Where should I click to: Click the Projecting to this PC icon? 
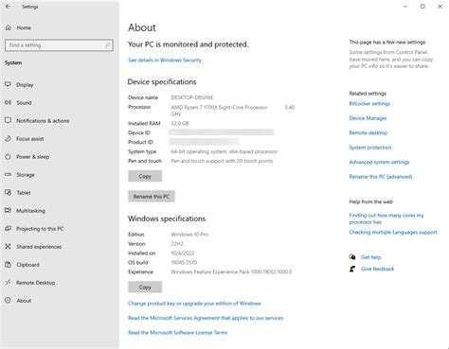point(8,228)
